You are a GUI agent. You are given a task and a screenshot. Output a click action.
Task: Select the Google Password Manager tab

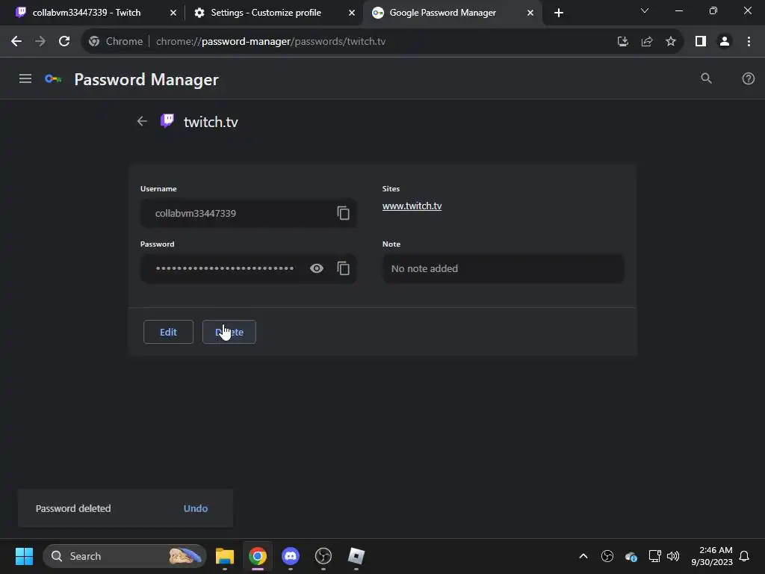coord(453,13)
